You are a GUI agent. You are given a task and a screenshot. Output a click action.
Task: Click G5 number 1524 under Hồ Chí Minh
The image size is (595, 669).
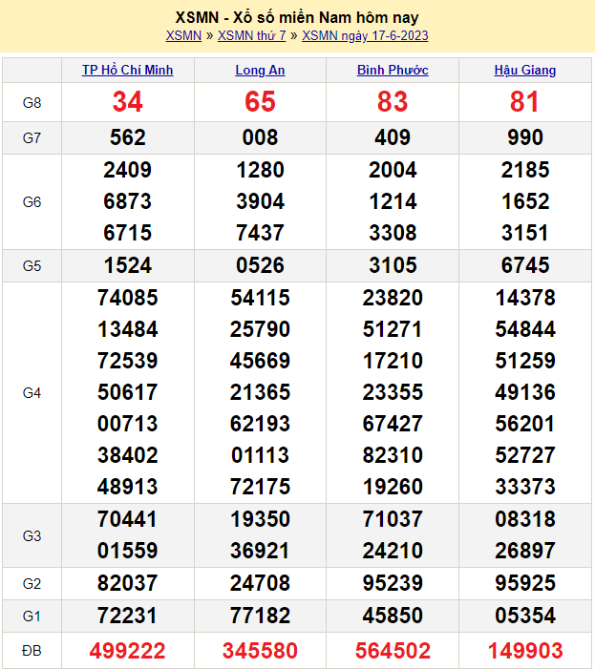tap(127, 266)
